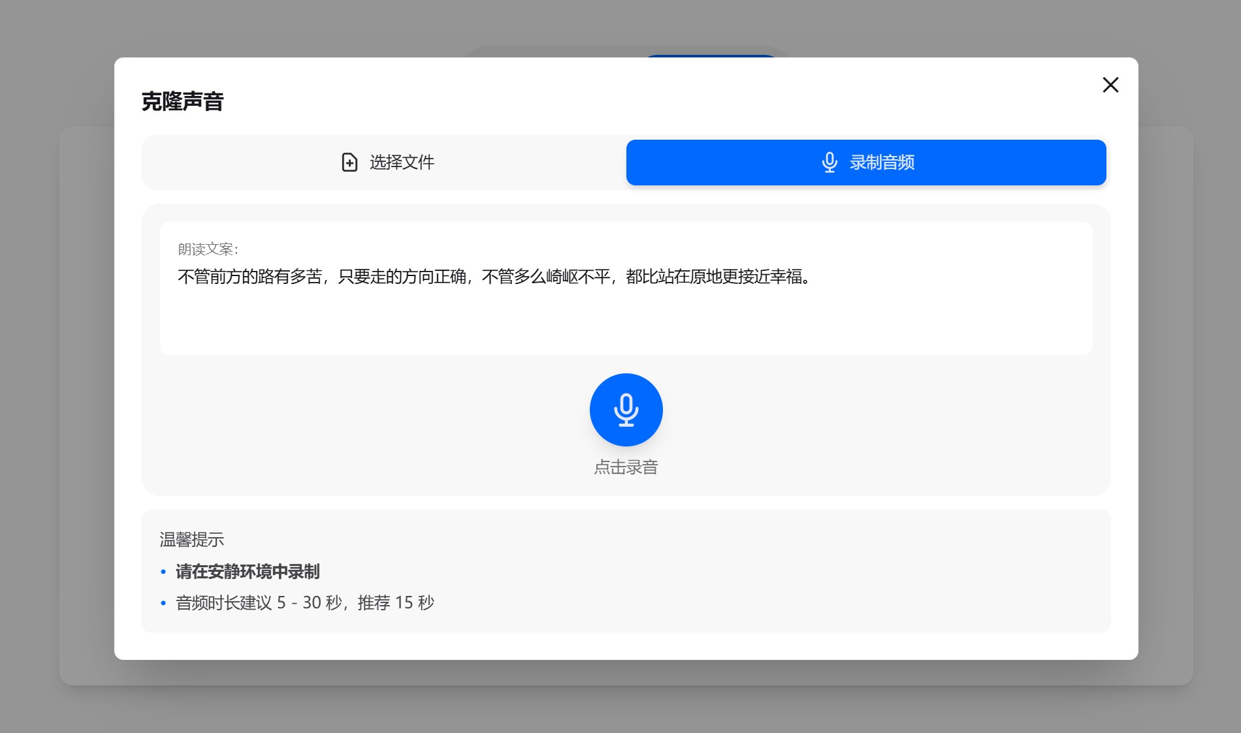Select the reading script sentence text
Viewport: 1241px width, 733px height.
[492, 276]
